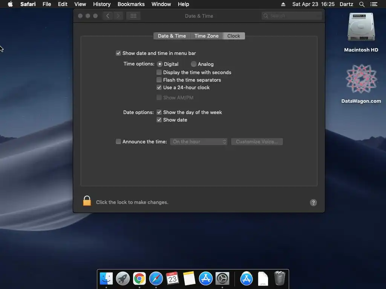Select the Clock tab
The width and height of the screenshot is (386, 289).
point(234,36)
